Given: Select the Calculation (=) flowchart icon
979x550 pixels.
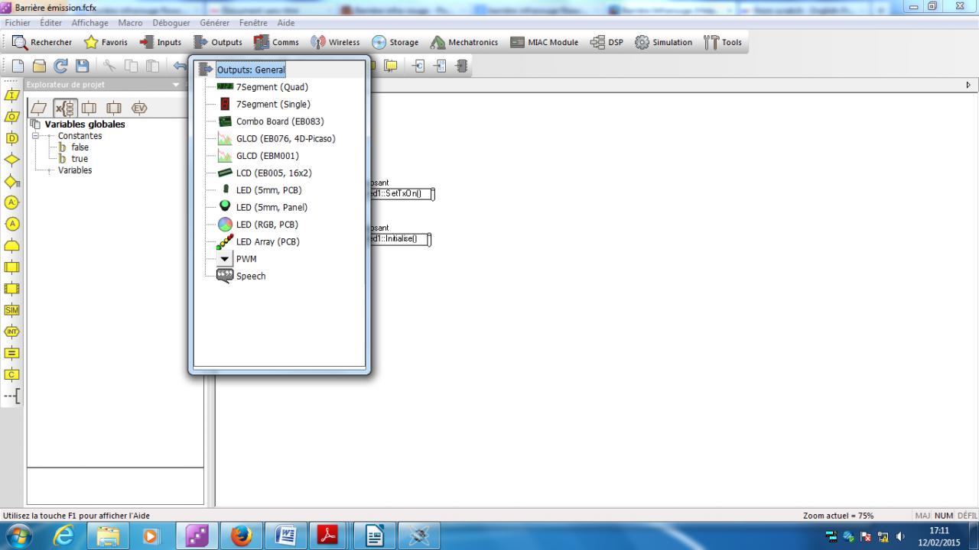Looking at the screenshot, I should (12, 353).
